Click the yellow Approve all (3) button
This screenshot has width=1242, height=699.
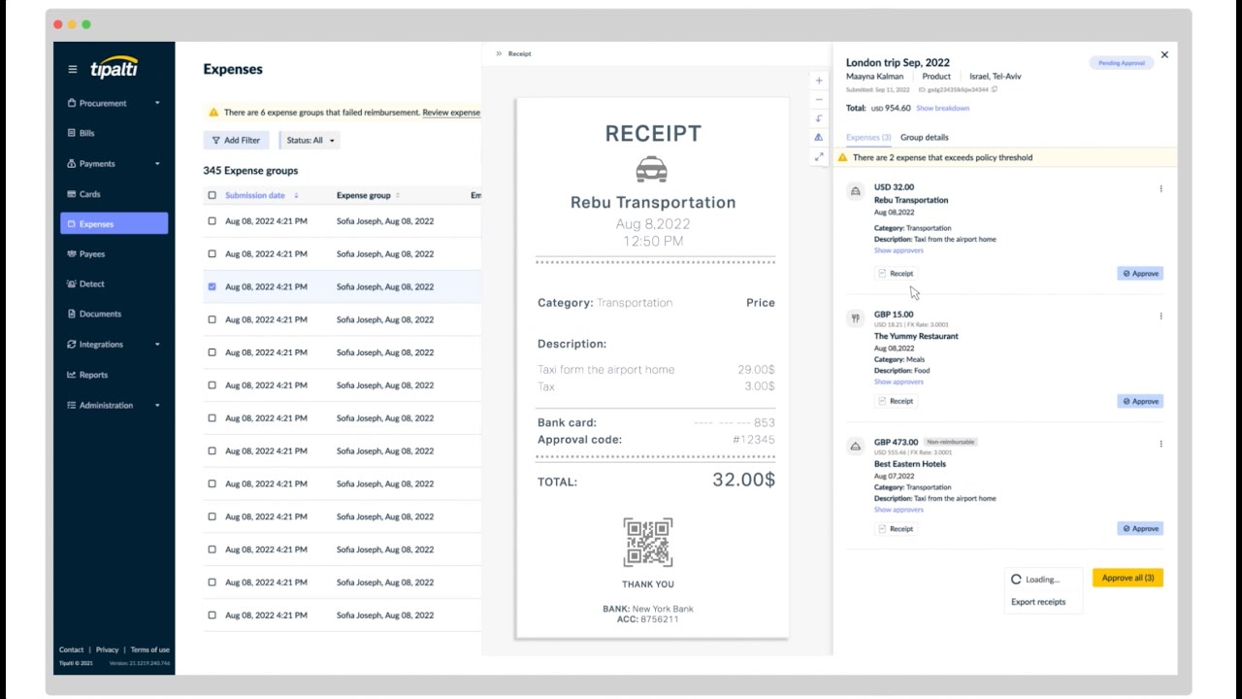[x=1128, y=578]
